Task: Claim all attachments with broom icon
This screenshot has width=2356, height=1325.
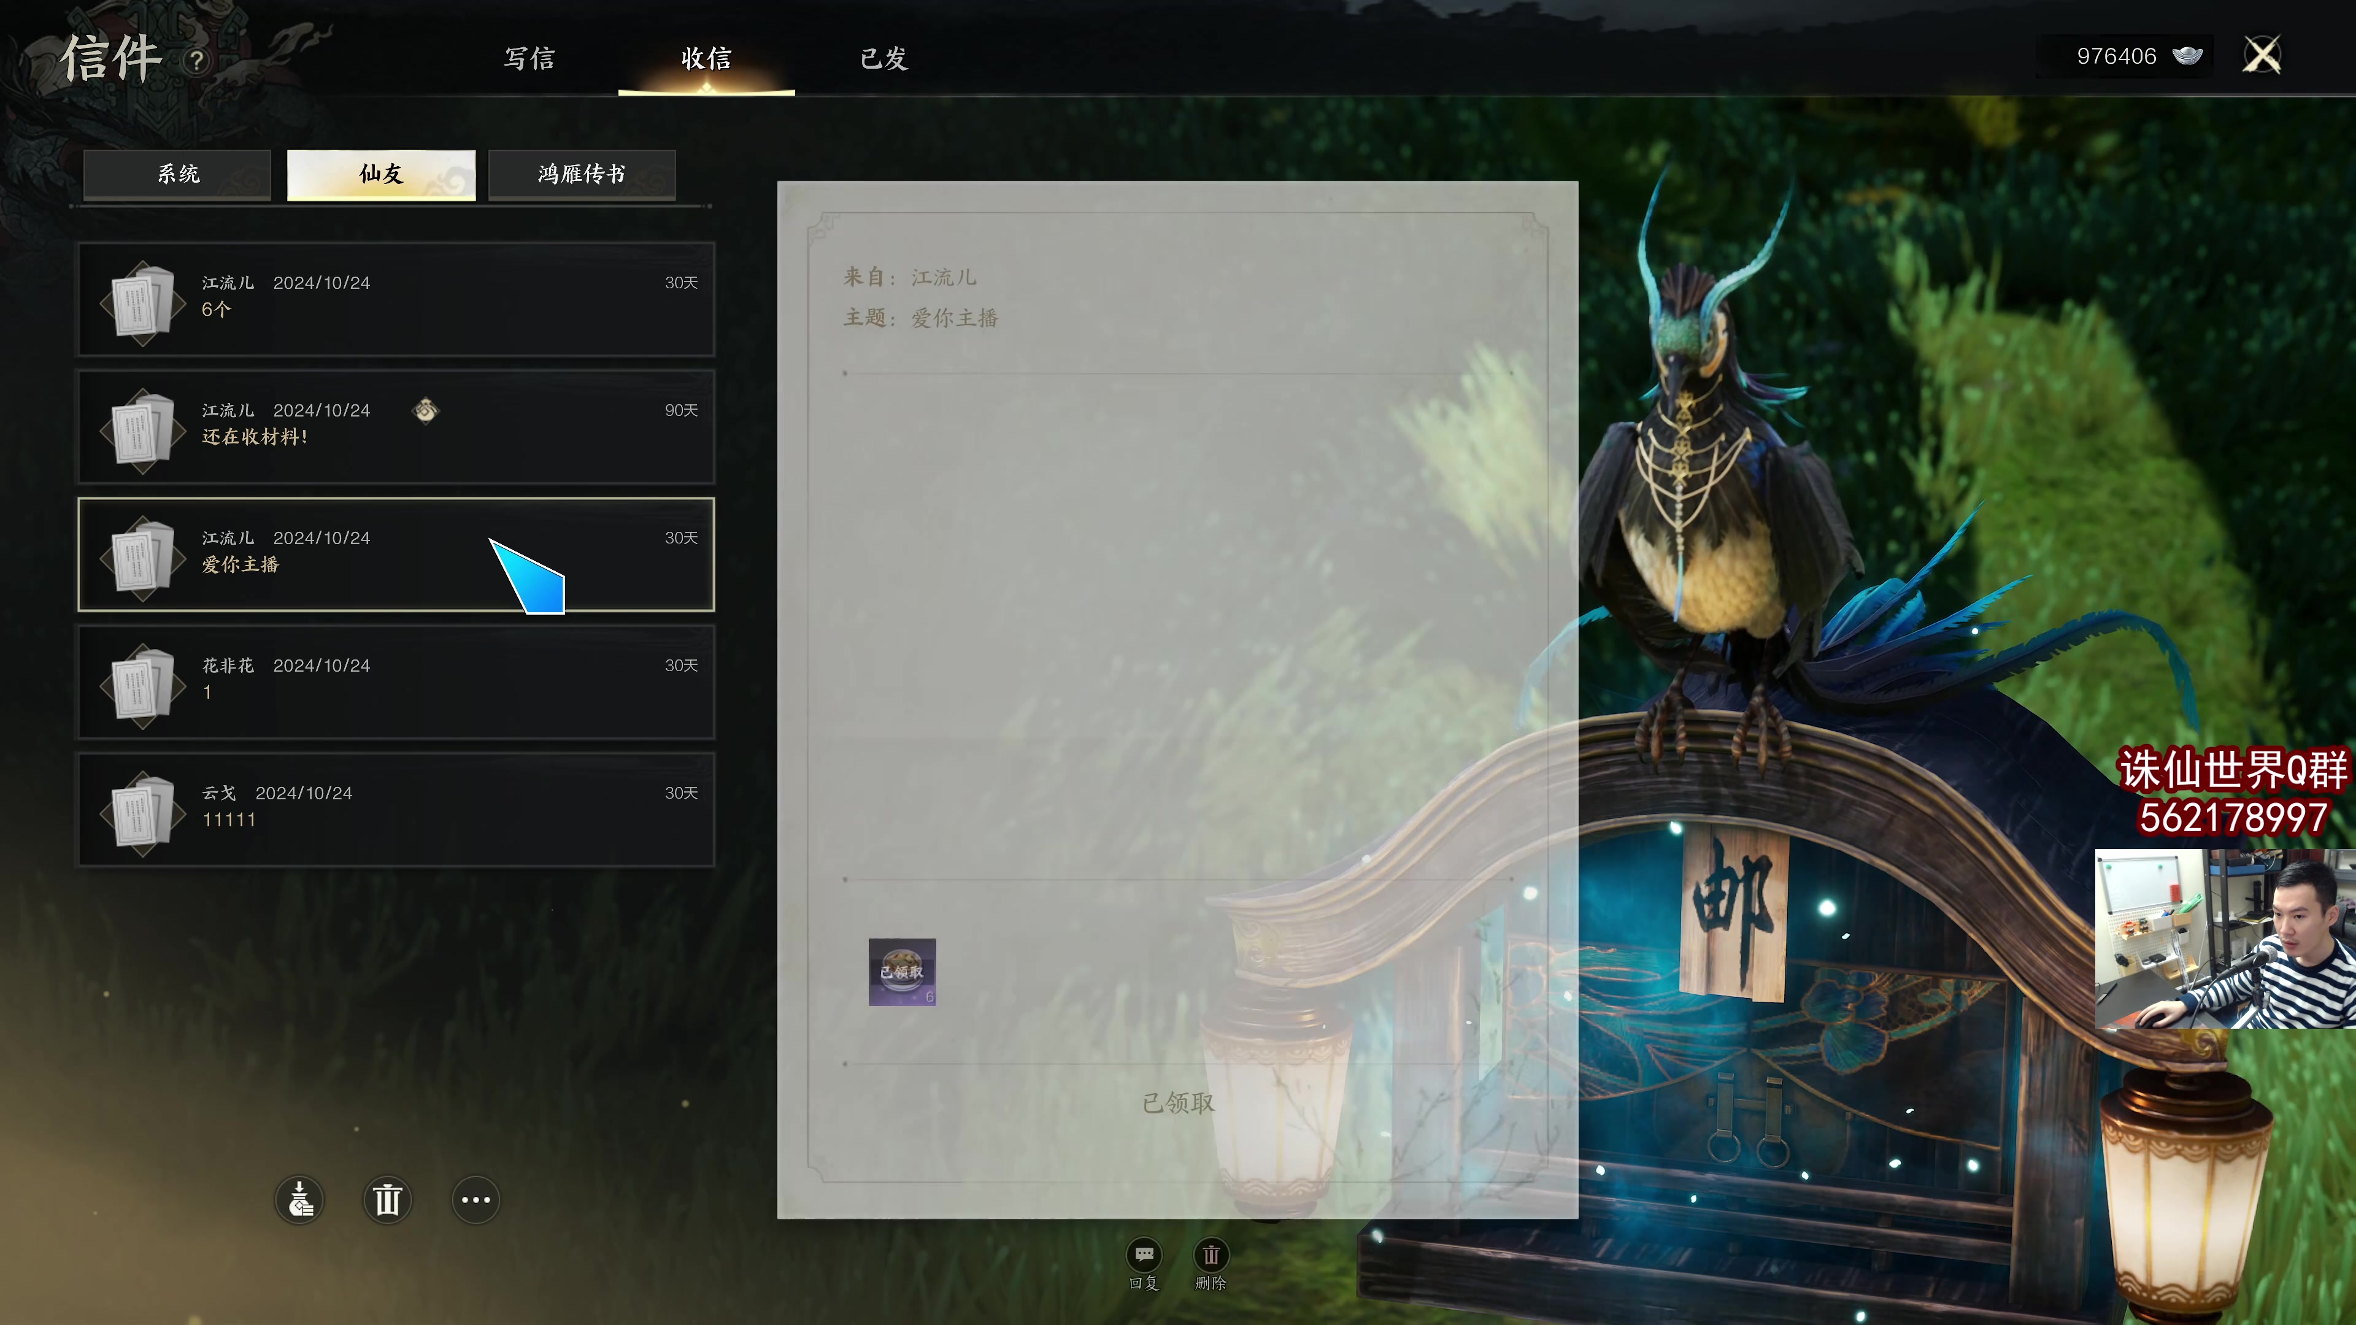Action: pyautogui.click(x=299, y=1199)
